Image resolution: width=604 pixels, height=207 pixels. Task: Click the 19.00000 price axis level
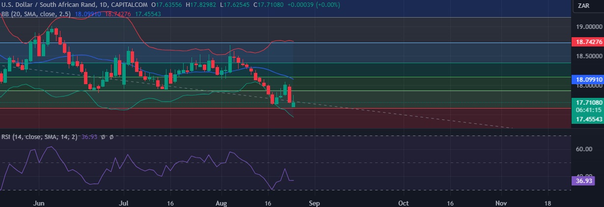tap(589, 27)
